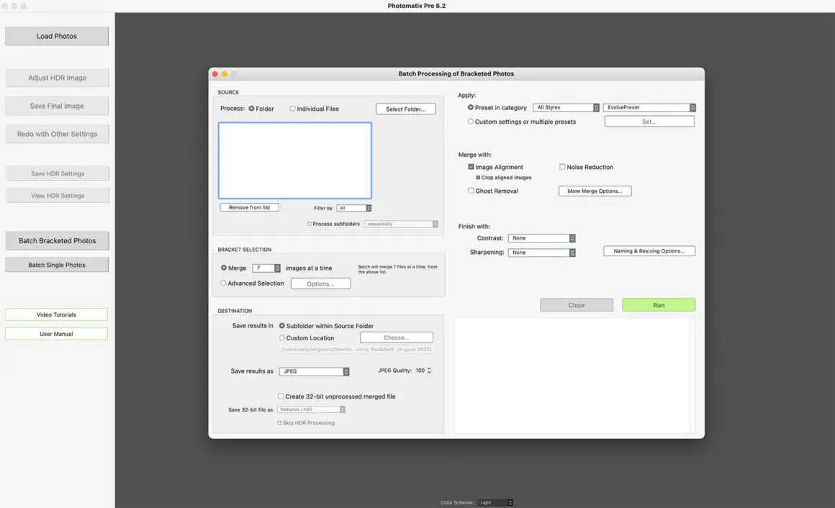Select Subfolder within Source Folder
Screen dimensions: 835x508
(x=282, y=326)
